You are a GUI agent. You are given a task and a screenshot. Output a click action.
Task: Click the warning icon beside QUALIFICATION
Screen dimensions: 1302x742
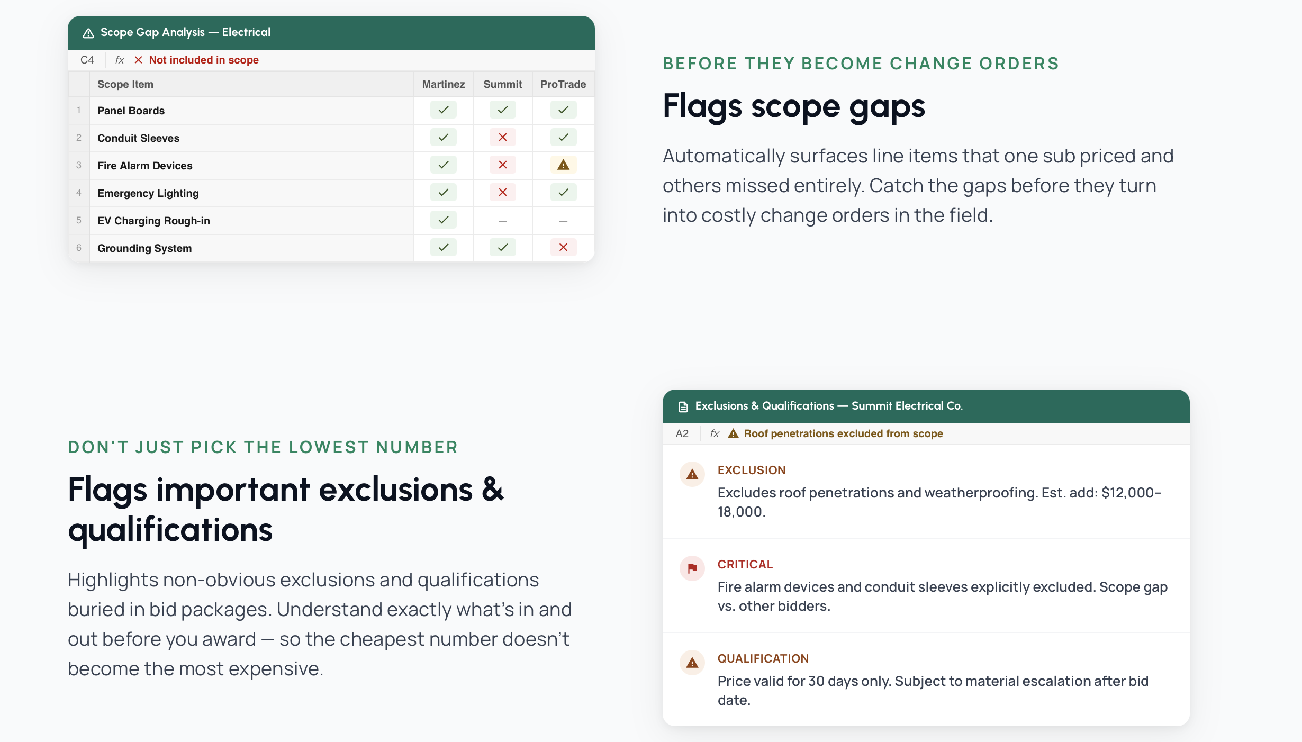point(692,663)
